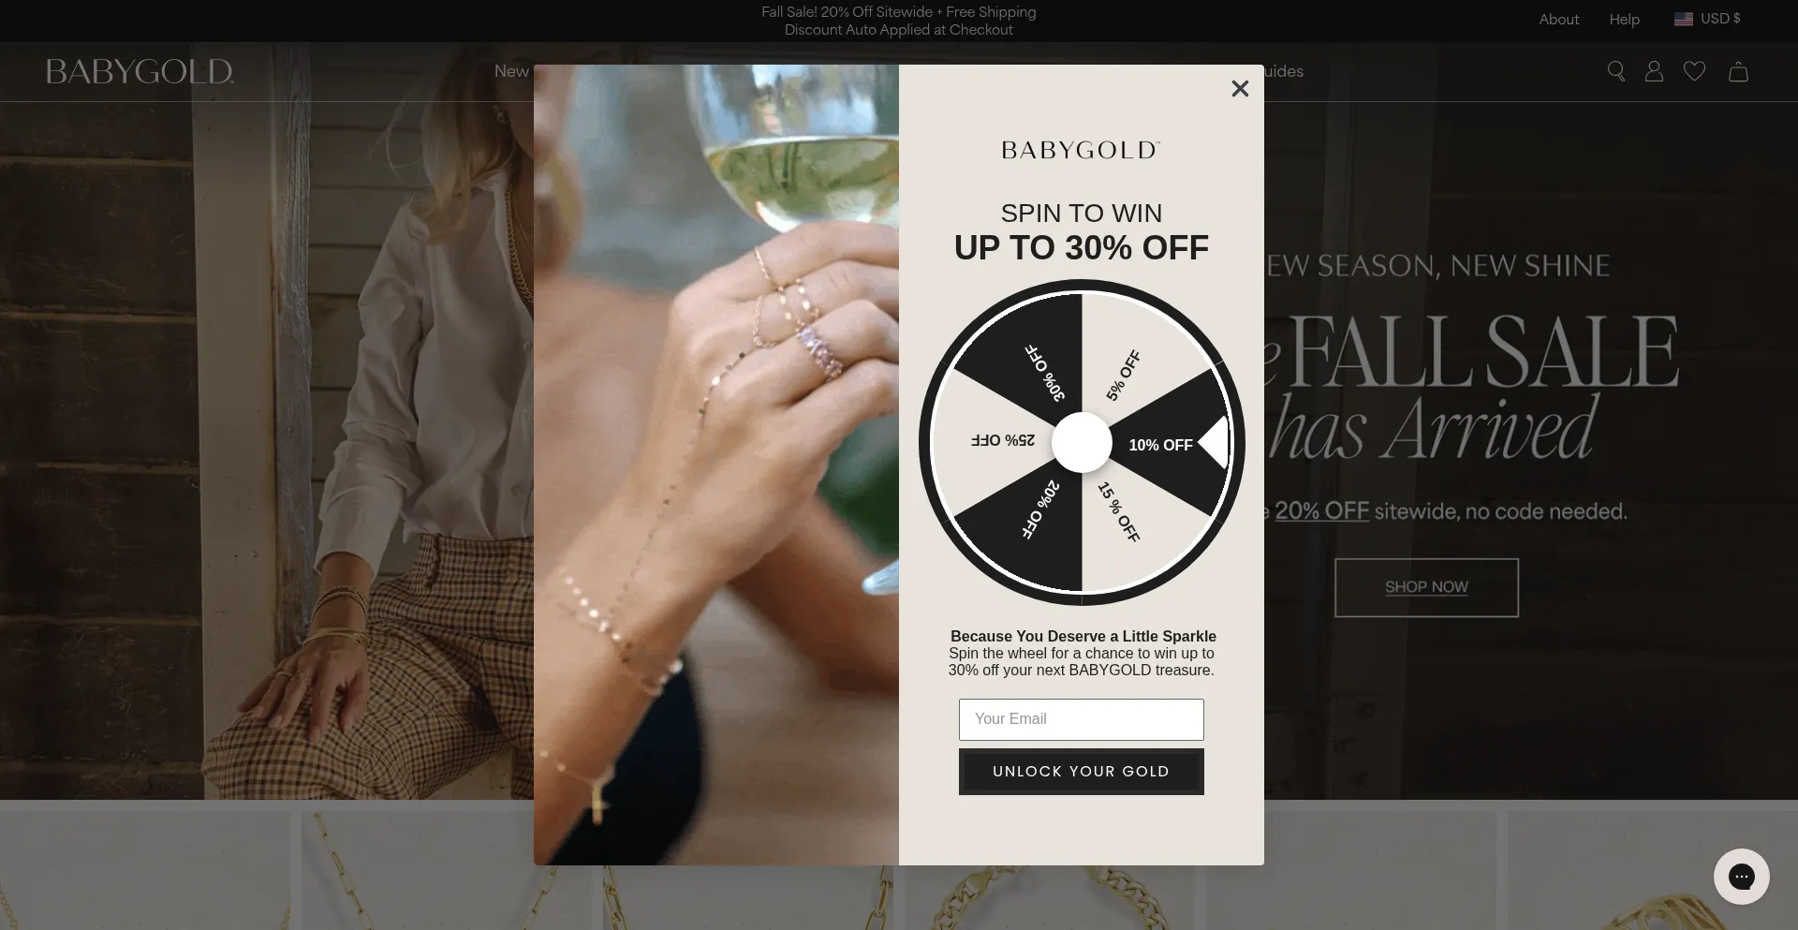Click the Shop Now button
1798x930 pixels.
pyautogui.click(x=1426, y=587)
